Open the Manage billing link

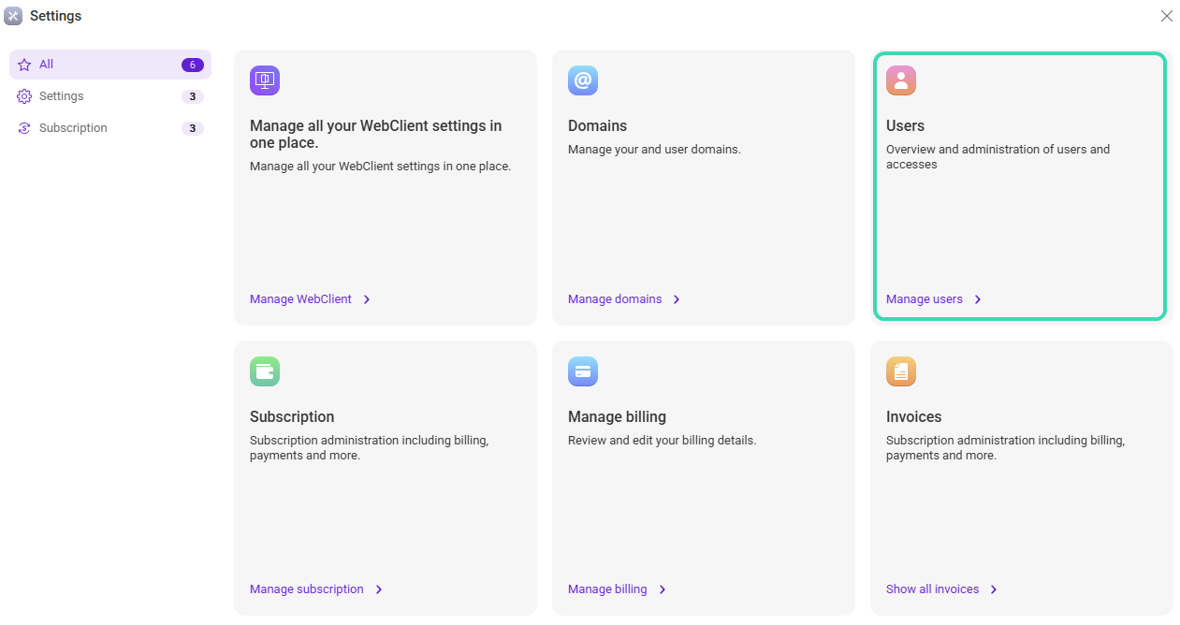point(607,589)
